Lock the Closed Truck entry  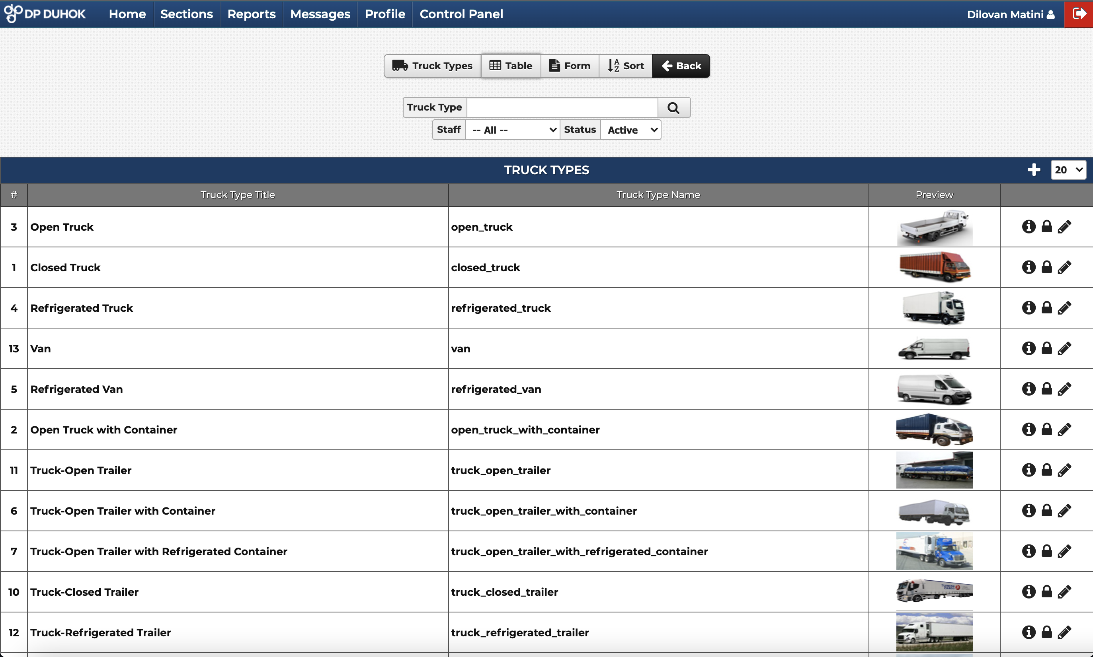pos(1046,267)
